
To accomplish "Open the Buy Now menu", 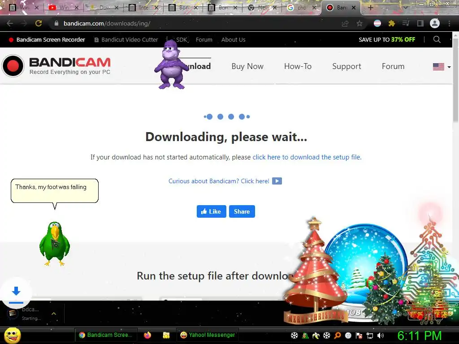I will pos(247,66).
